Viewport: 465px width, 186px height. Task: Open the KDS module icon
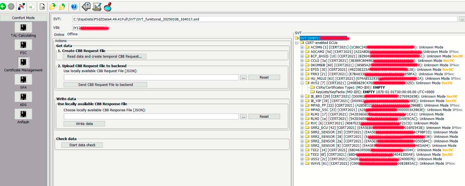click(x=23, y=97)
